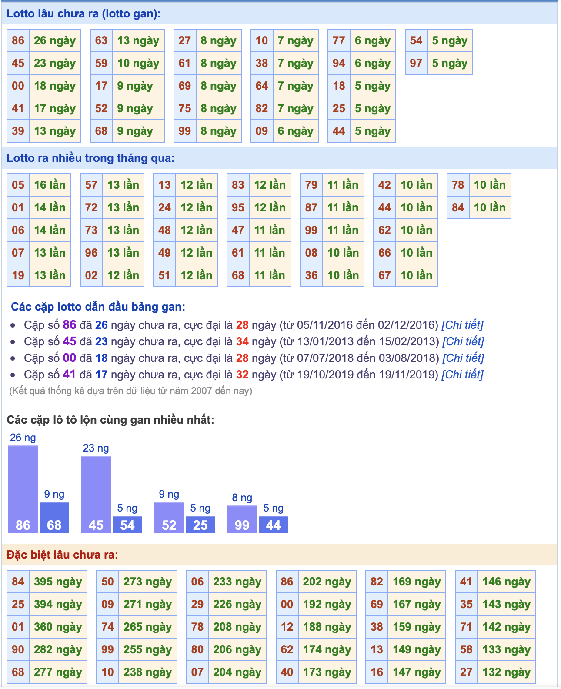Click number 27 in lotto gan table
Screen dimensions: 561x689
(x=185, y=40)
